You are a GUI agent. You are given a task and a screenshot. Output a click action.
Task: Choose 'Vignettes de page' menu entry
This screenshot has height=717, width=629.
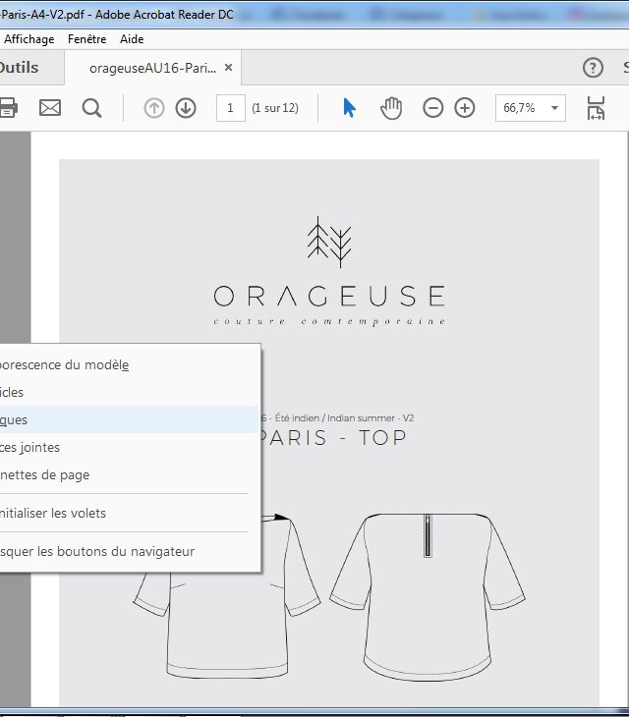click(x=129, y=474)
